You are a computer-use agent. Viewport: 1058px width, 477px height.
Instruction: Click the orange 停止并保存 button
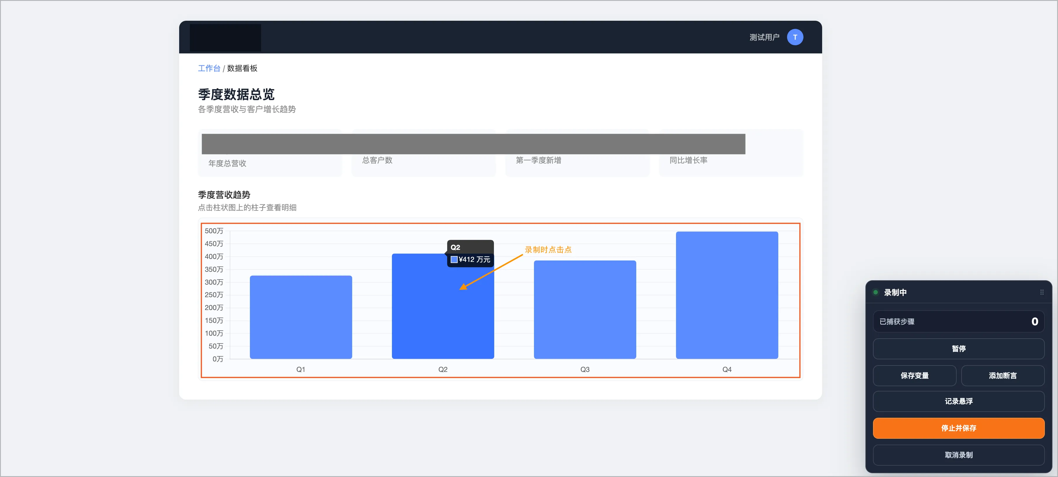tap(958, 428)
